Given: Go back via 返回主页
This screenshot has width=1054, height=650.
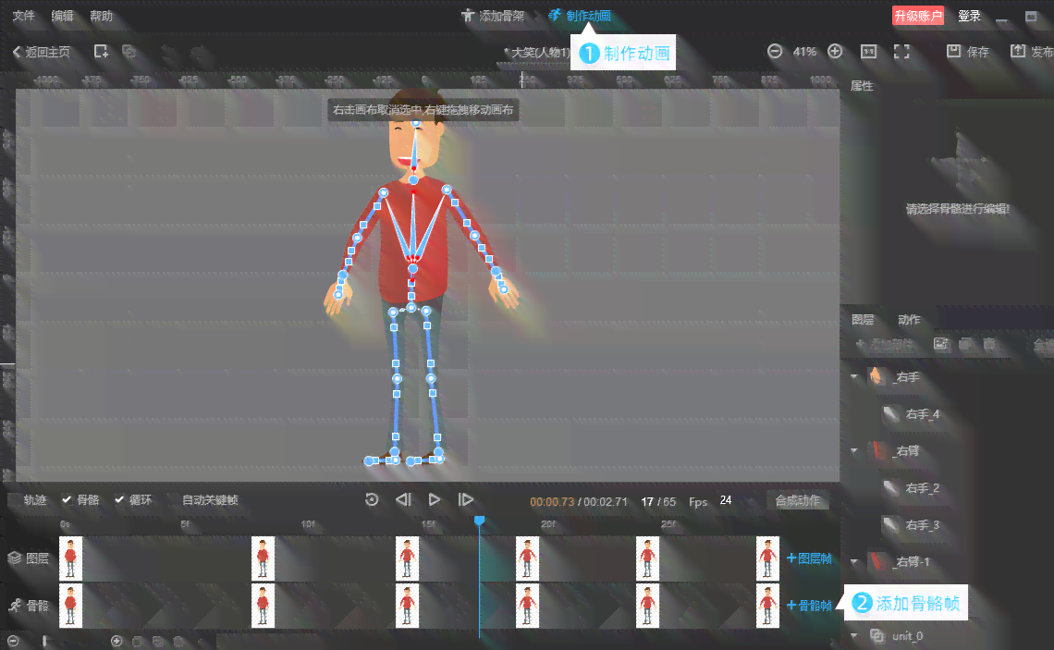Looking at the screenshot, I should [x=42, y=52].
